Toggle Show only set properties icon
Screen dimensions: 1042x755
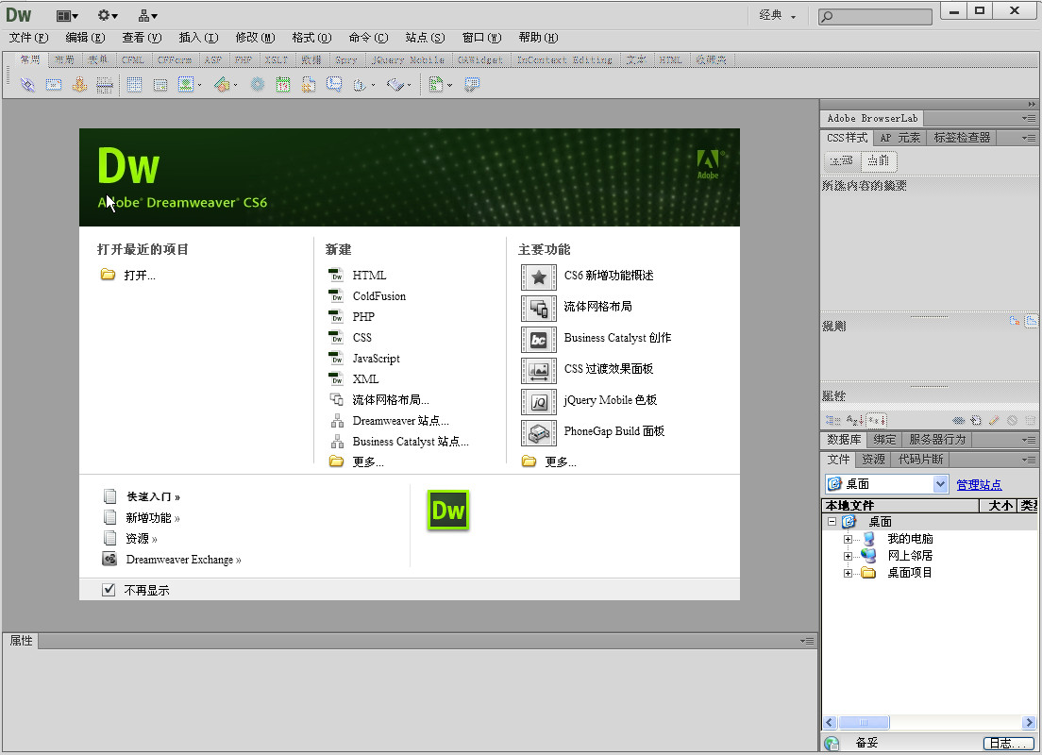pos(877,420)
